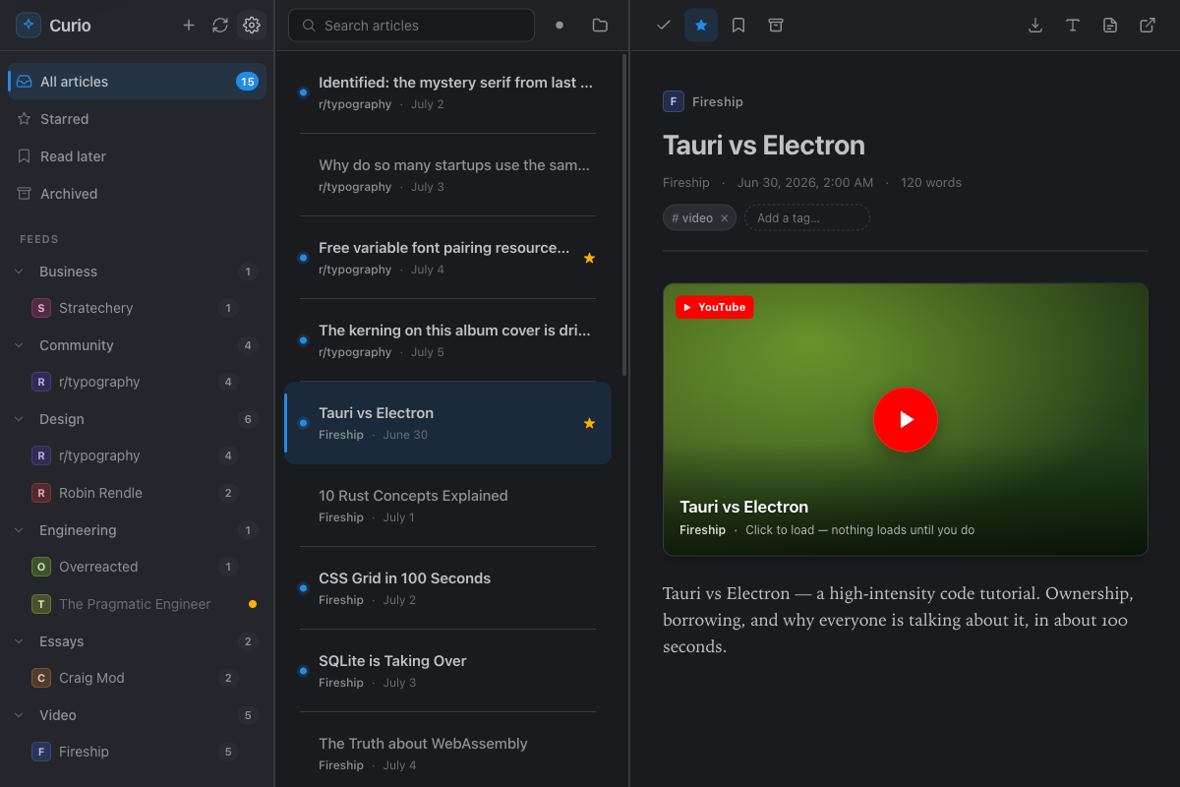Select Fireship feed in sidebar
The width and height of the screenshot is (1180, 787).
137,752
